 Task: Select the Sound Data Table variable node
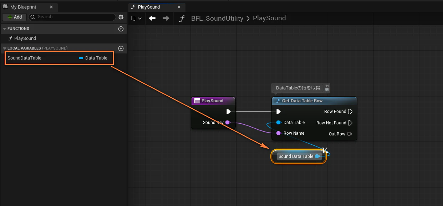pos(299,156)
